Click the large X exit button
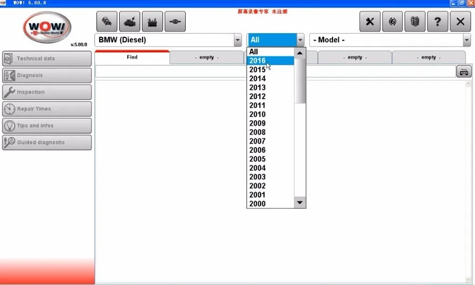The image size is (475, 285). (460, 22)
